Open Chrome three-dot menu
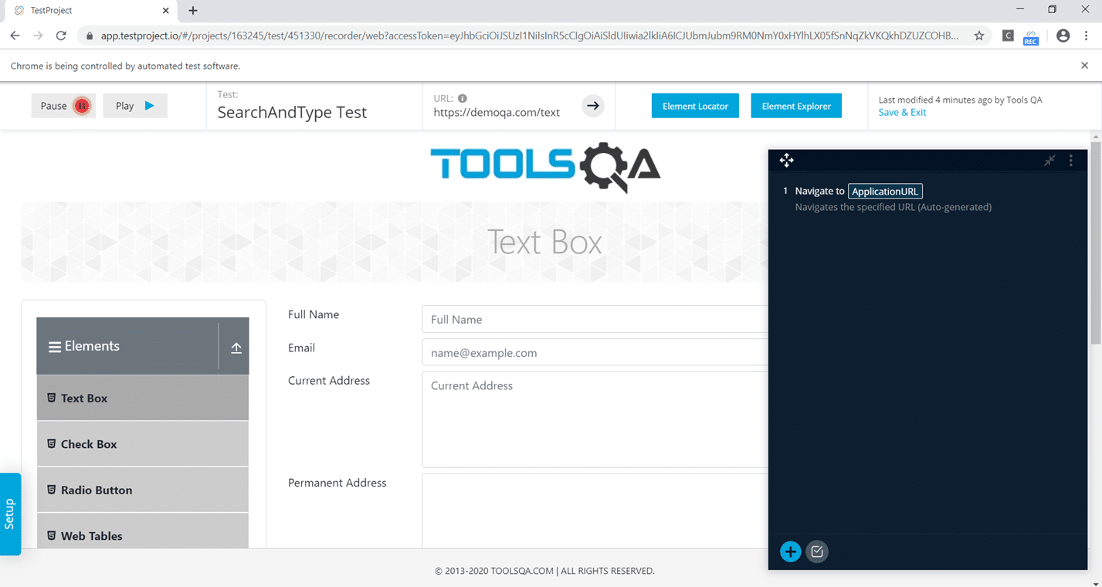 1086,36
